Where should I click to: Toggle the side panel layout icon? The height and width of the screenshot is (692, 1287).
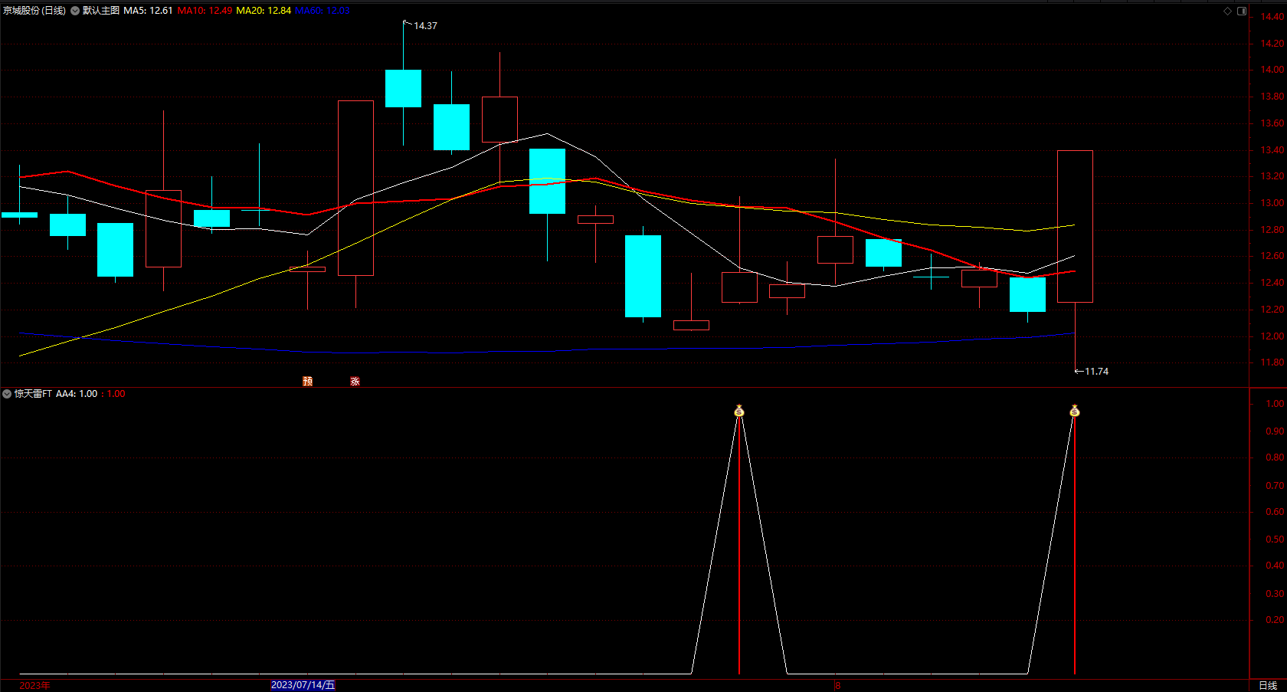[x=1242, y=11]
